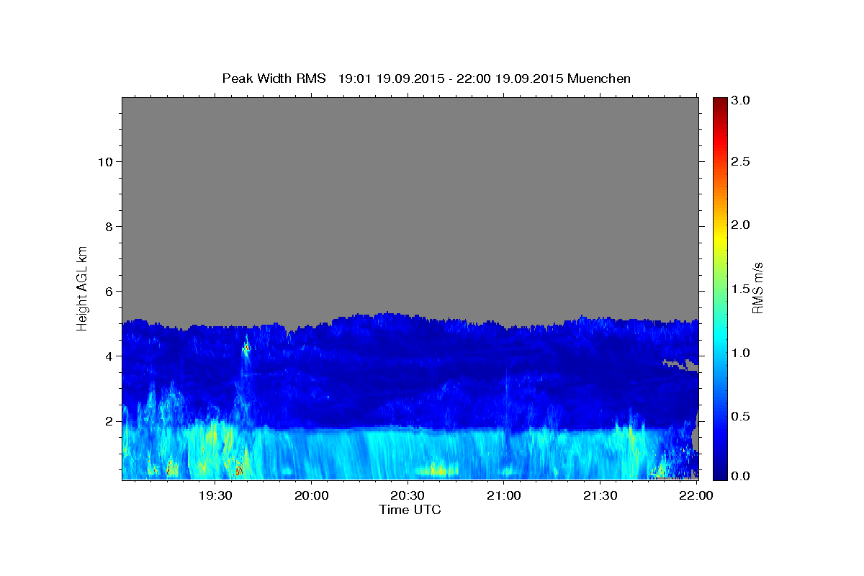Select the "21:00" time axis label
The width and height of the screenshot is (864, 576).
pyautogui.click(x=503, y=495)
